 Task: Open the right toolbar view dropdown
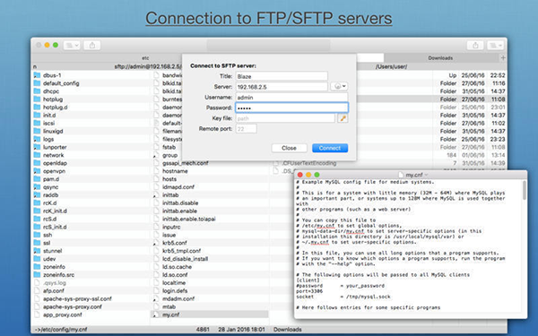(x=495, y=46)
